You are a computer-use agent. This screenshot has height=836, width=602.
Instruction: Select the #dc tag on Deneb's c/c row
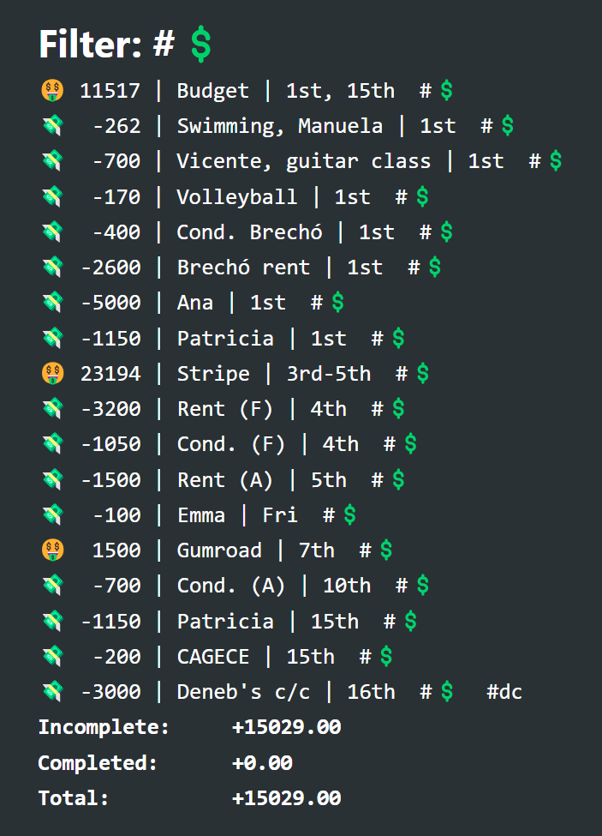[504, 691]
